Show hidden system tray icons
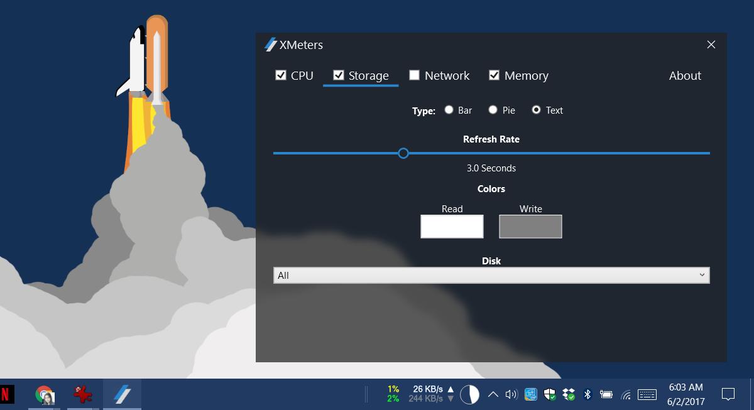The height and width of the screenshot is (410, 754). pyautogui.click(x=493, y=394)
